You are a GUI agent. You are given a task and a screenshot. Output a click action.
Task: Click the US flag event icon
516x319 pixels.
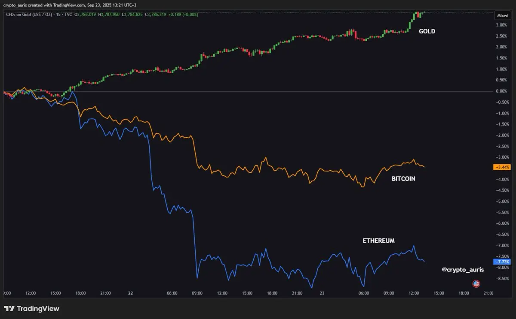click(476, 283)
